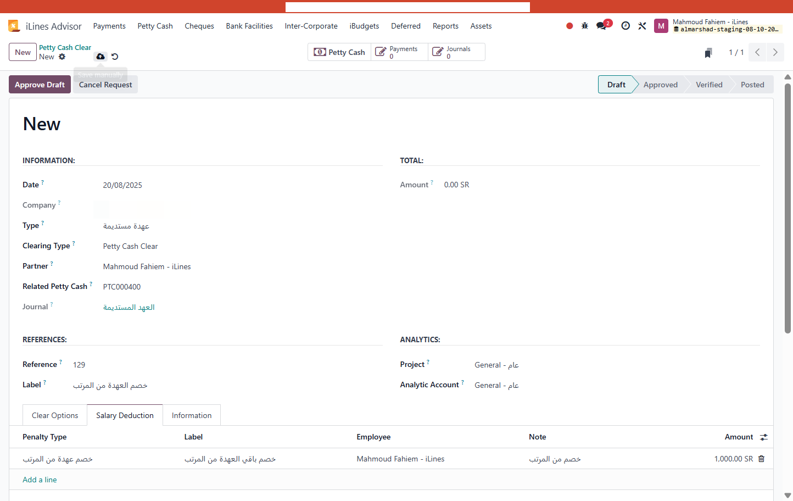The width and height of the screenshot is (793, 501).
Task: Open column options adjust icon
Action: pyautogui.click(x=764, y=437)
